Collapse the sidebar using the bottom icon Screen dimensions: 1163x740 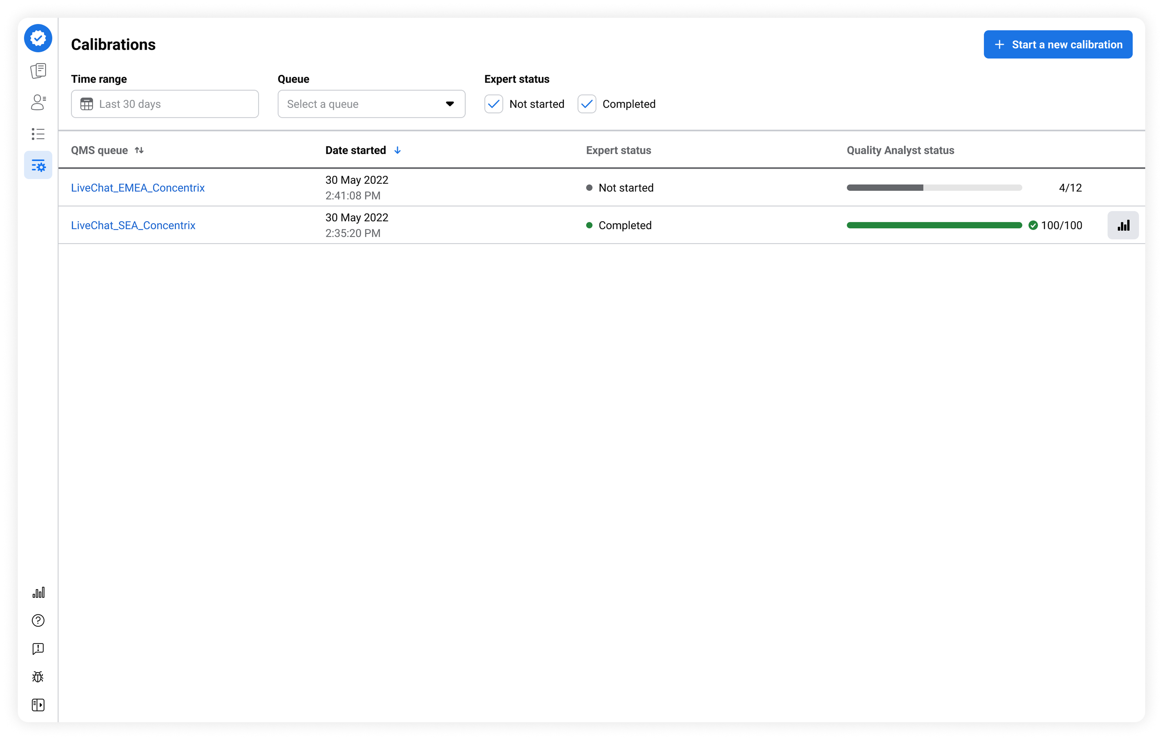pos(38,705)
